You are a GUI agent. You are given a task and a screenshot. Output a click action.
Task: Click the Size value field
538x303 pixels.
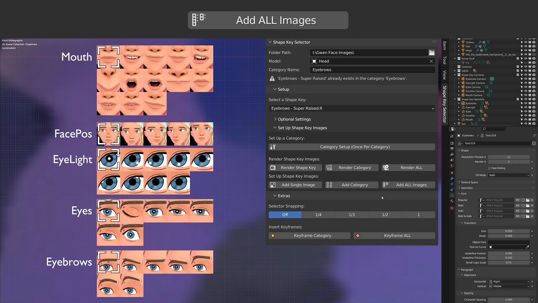pos(509,231)
